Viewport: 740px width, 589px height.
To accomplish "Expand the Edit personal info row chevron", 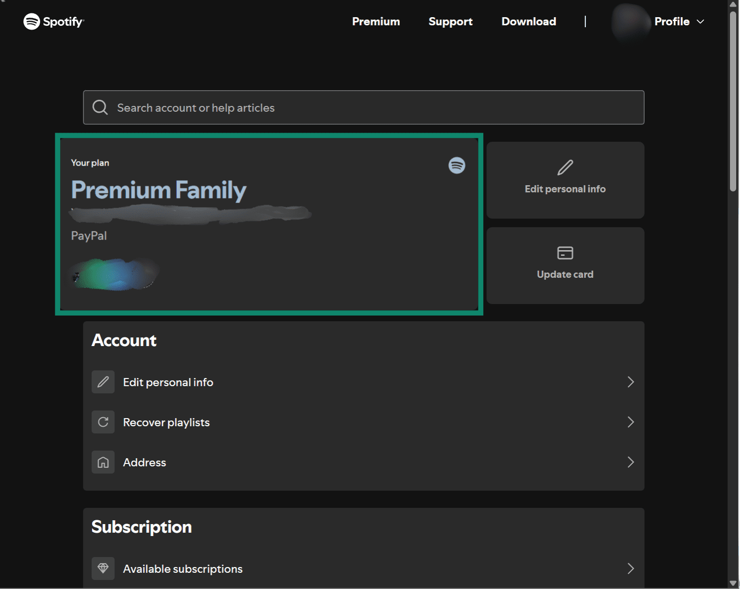I will click(631, 382).
